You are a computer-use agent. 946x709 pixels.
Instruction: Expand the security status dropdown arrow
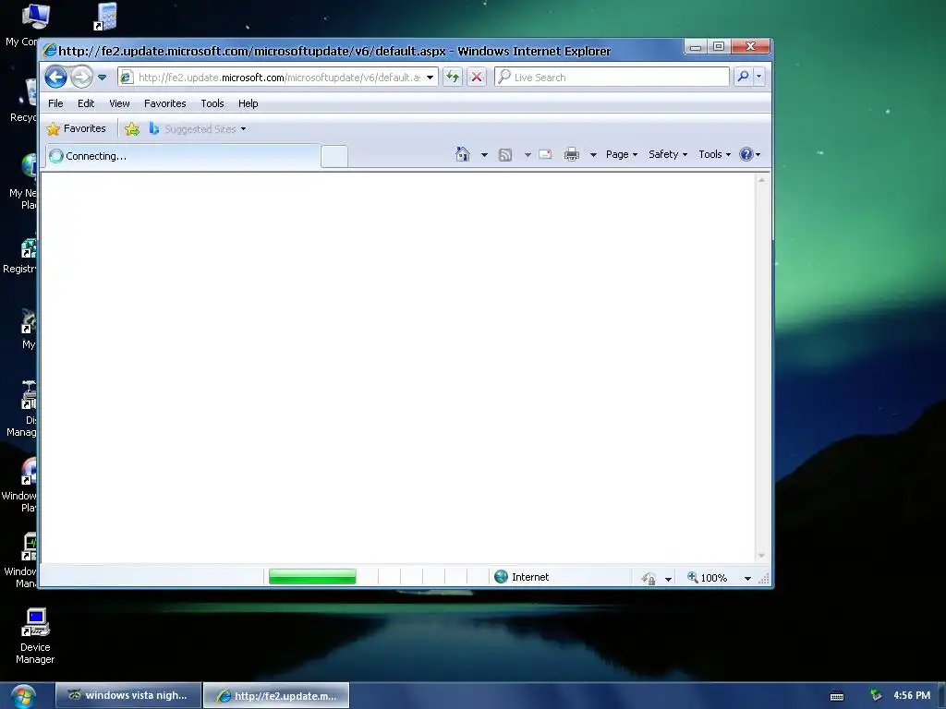click(x=668, y=579)
